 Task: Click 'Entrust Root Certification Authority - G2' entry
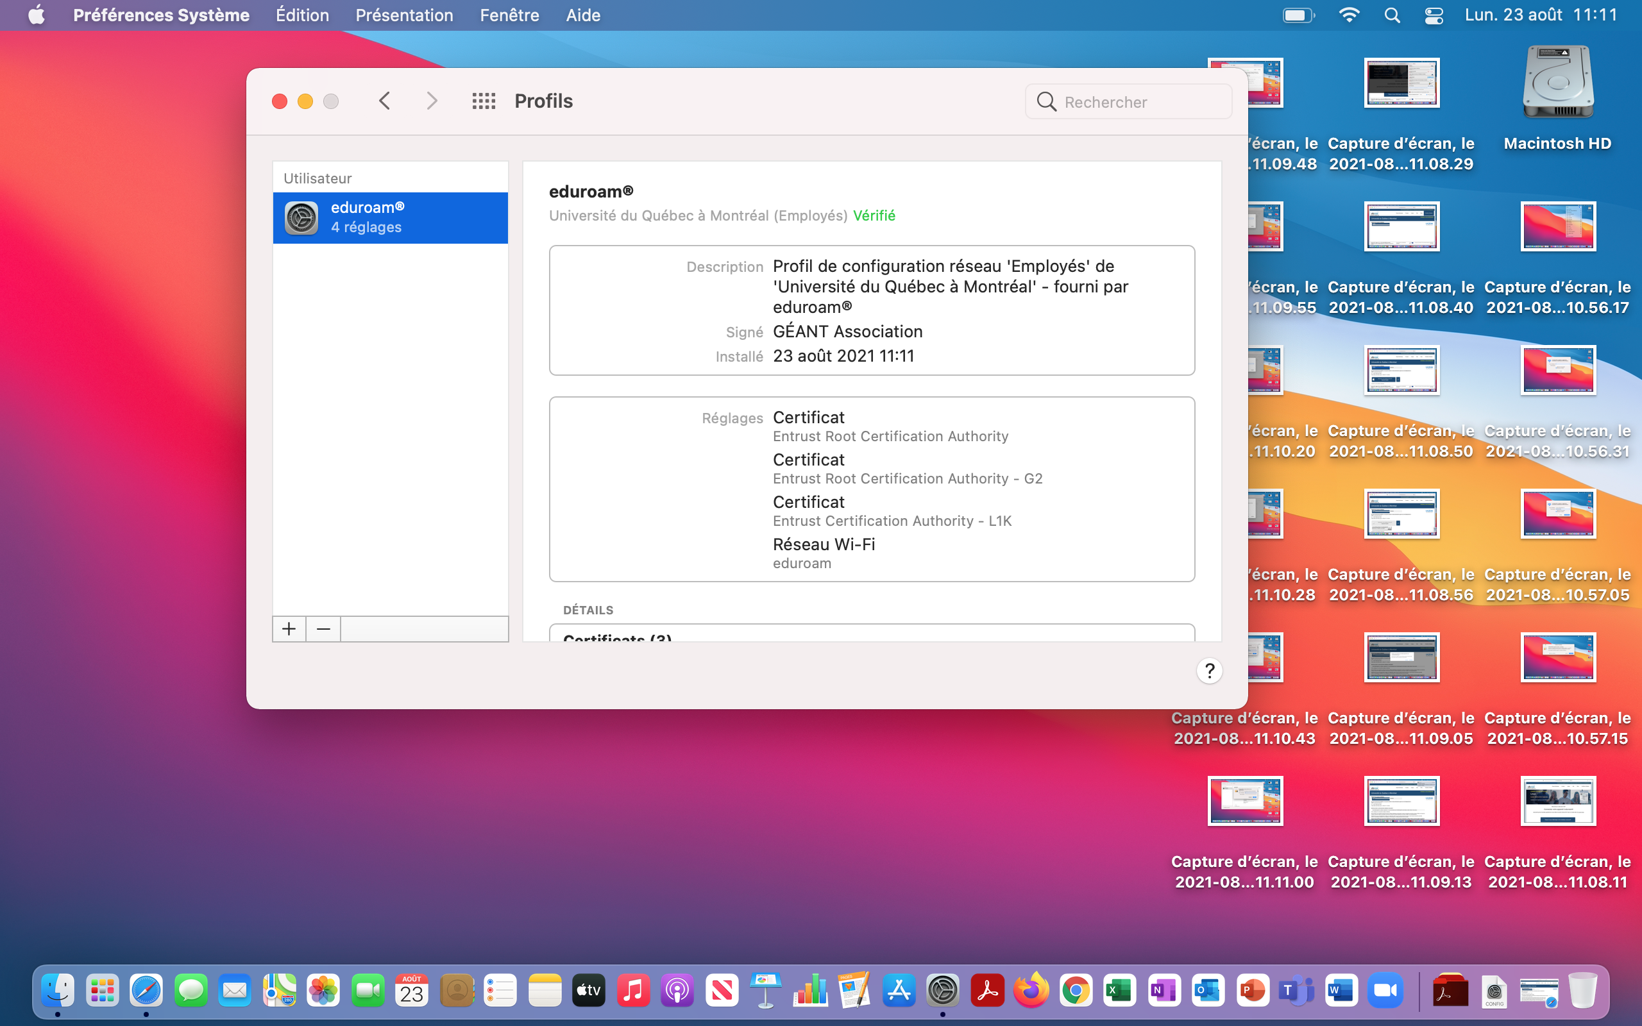[x=907, y=478]
